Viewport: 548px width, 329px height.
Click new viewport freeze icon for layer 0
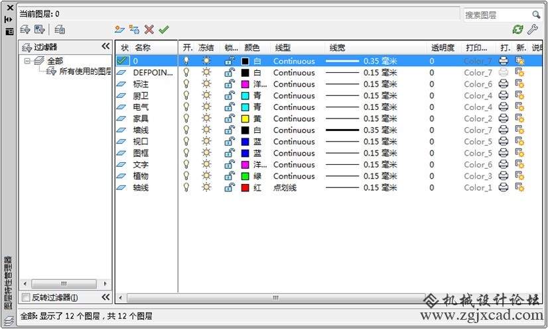pyautogui.click(x=519, y=61)
